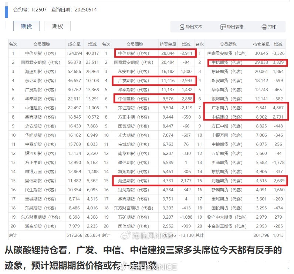Click 东方财富期货（代客）in the volume ranking
294x274 pixels.
click(x=41, y=217)
